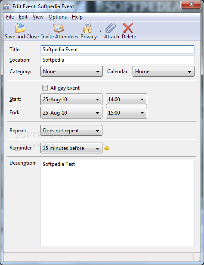Click the All day Event label
This screenshot has height=265, width=204.
65,88
